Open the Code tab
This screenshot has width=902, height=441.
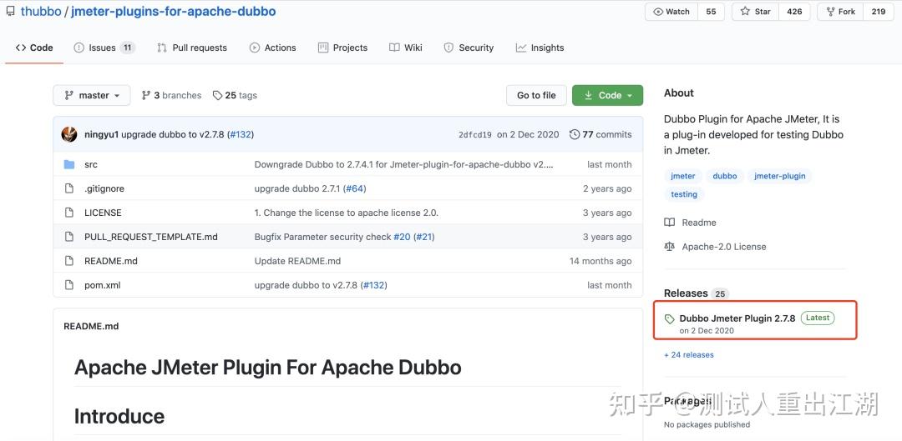[x=34, y=48]
